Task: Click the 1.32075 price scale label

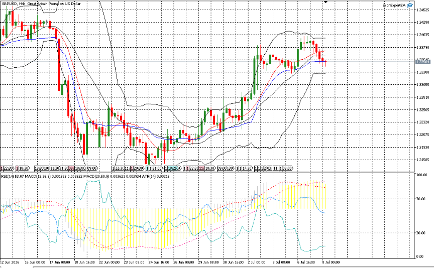Action: coord(422,135)
